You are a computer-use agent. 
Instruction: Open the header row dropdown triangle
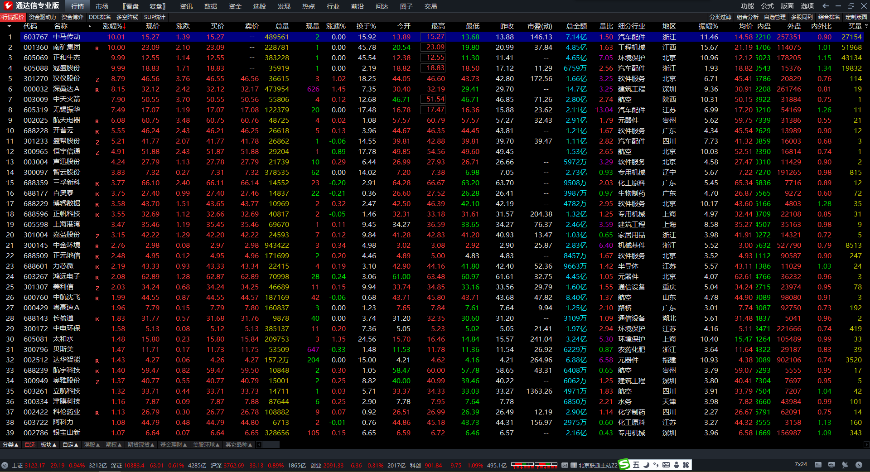[x=9, y=26]
